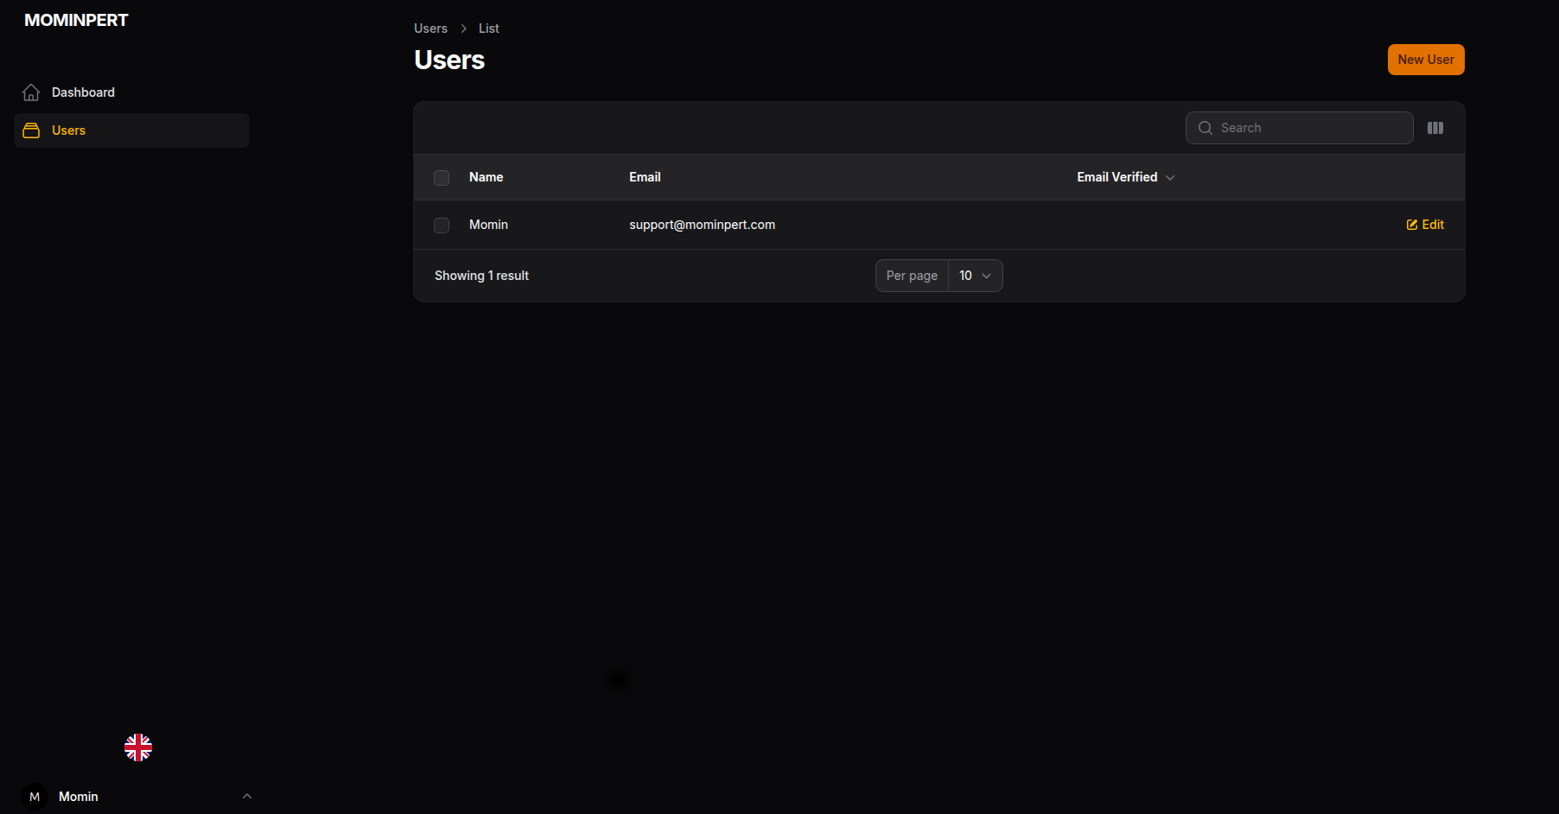Viewport: 1559px width, 814px height.
Task: Select the checkbox on Momin's row
Action: (442, 225)
